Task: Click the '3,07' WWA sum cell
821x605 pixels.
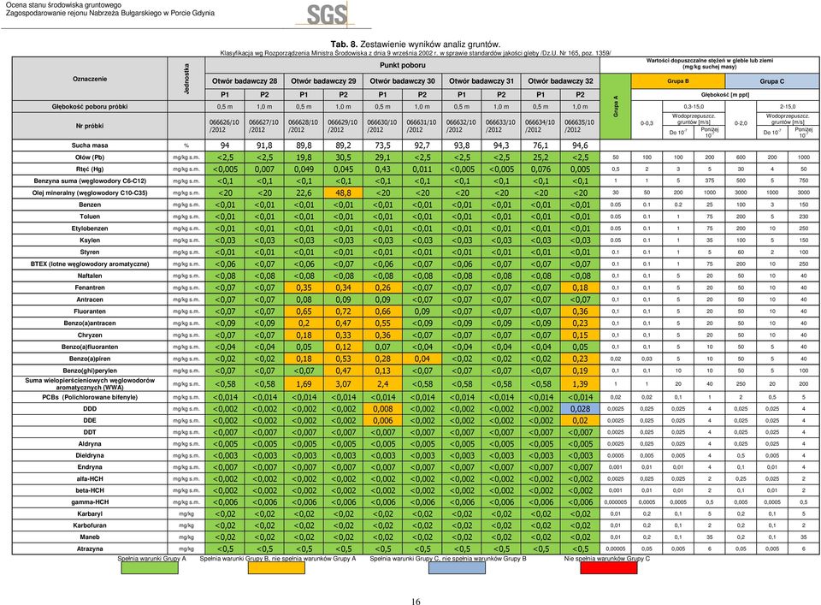Action: [343, 384]
